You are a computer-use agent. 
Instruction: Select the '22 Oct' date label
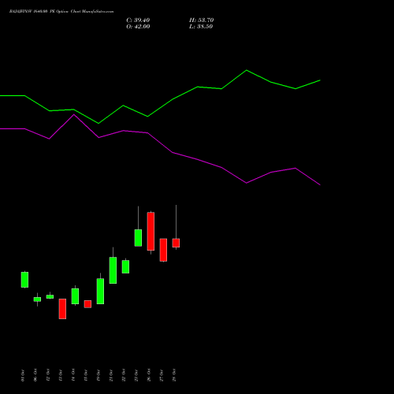click(124, 375)
